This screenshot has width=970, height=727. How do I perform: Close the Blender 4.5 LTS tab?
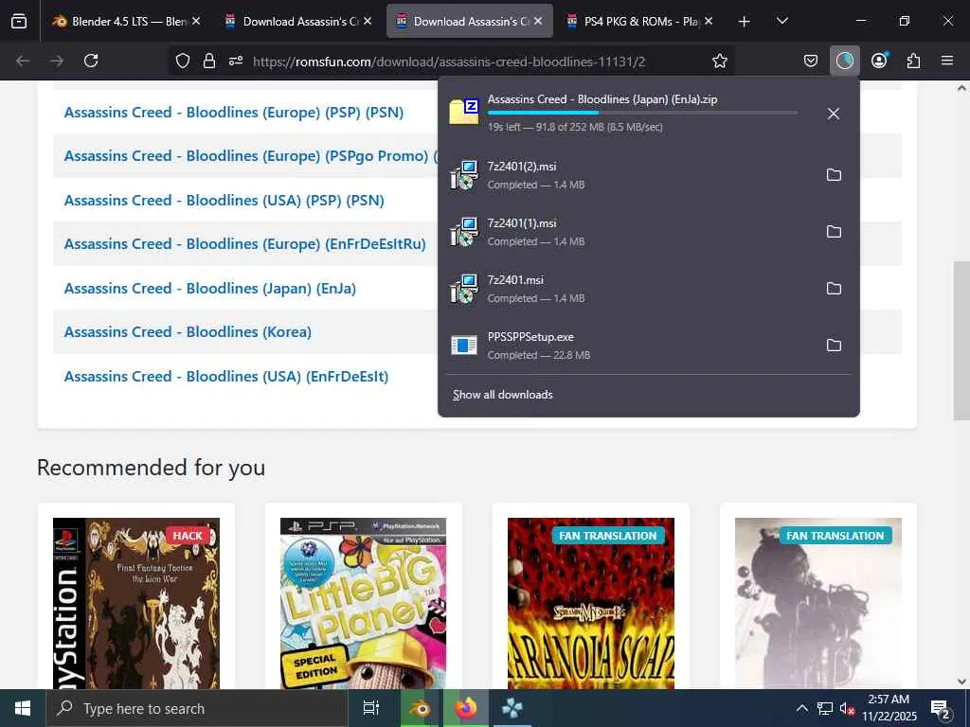point(196,21)
